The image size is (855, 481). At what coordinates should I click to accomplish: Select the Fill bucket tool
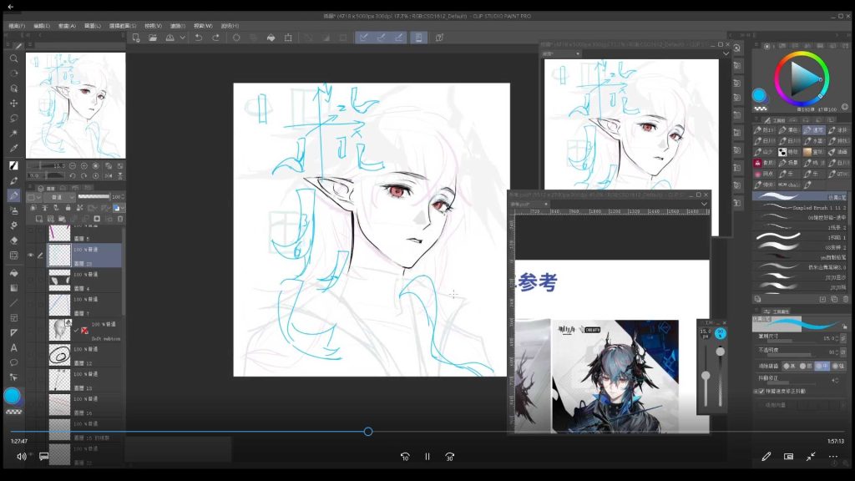(14, 273)
